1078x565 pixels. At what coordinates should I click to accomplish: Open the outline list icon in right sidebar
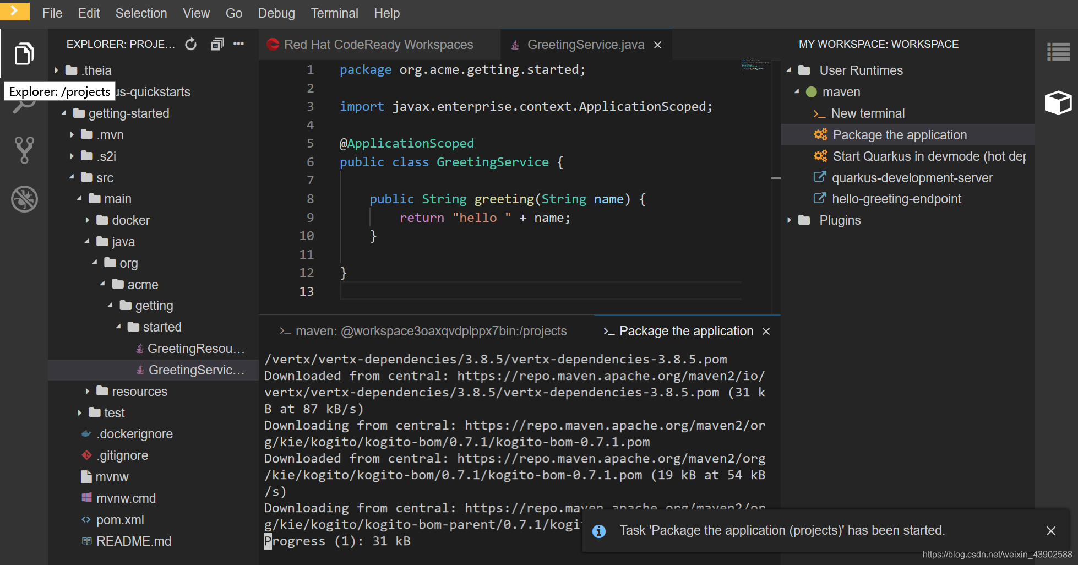coord(1058,52)
